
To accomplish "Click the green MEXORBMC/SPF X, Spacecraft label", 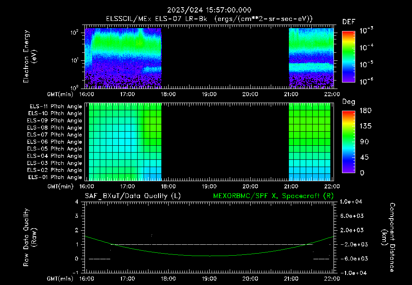I will (x=273, y=196).
